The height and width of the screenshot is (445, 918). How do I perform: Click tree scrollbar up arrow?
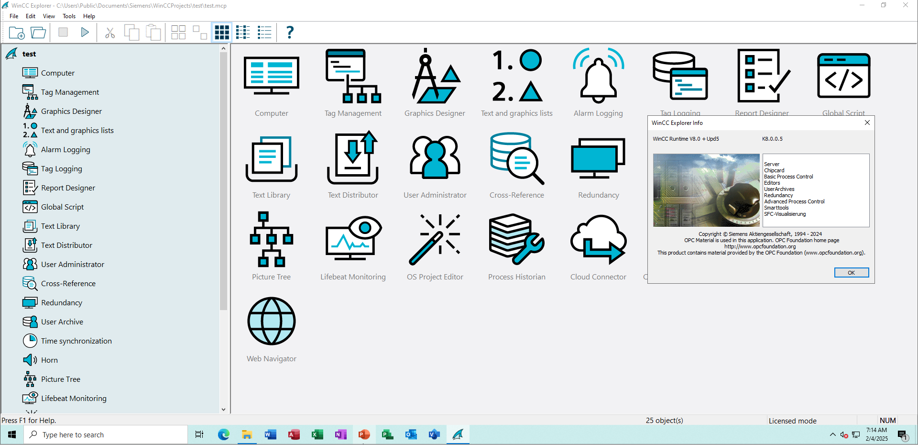(x=223, y=48)
